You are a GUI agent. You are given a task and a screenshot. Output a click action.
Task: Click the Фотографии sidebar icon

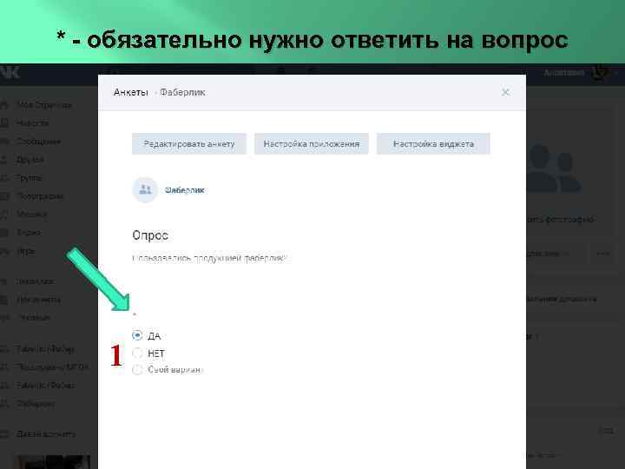click(4, 196)
